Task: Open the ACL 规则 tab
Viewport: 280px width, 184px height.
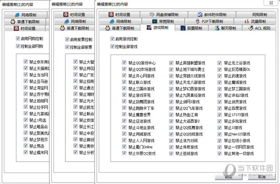Action: pyautogui.click(x=259, y=28)
